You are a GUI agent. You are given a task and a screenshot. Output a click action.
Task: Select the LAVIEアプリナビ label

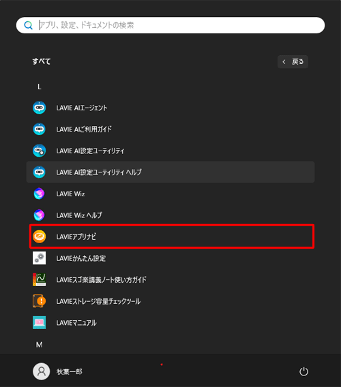pyautogui.click(x=76, y=236)
